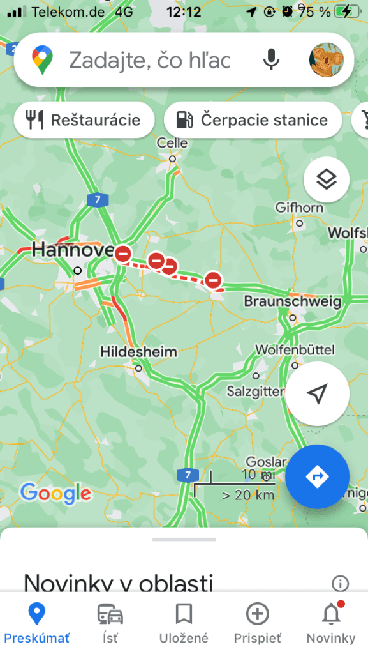
Task: Tap the Braunschweig city label
Action: 293,301
